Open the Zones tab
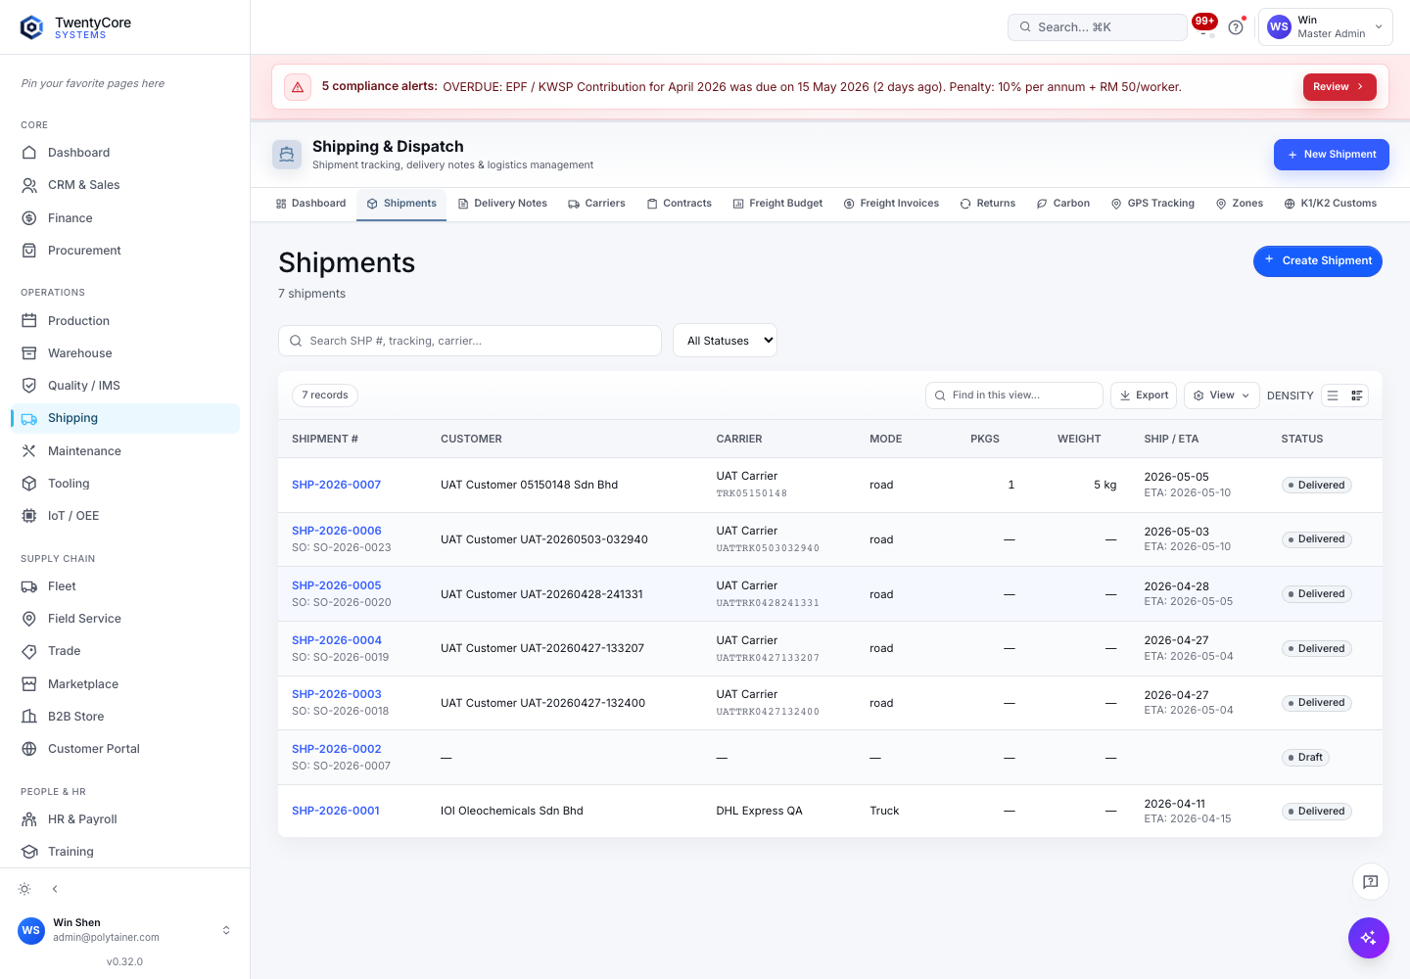This screenshot has width=1410, height=979. (x=1240, y=204)
